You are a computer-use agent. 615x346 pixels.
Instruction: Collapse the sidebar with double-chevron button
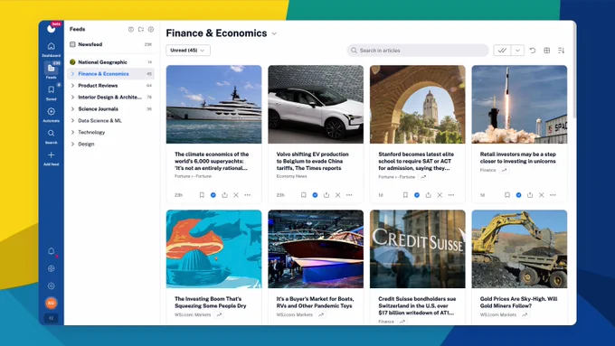pos(51,318)
